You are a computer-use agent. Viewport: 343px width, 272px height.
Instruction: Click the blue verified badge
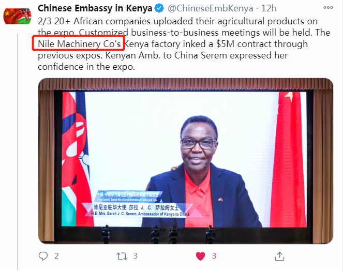[x=159, y=8]
